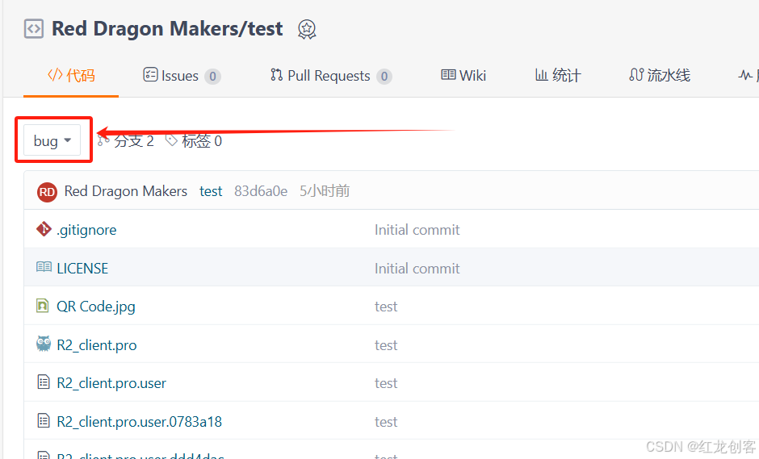The width and height of the screenshot is (759, 459).
Task: Click the Red Dragon Makers/test repository title
Action: (167, 28)
